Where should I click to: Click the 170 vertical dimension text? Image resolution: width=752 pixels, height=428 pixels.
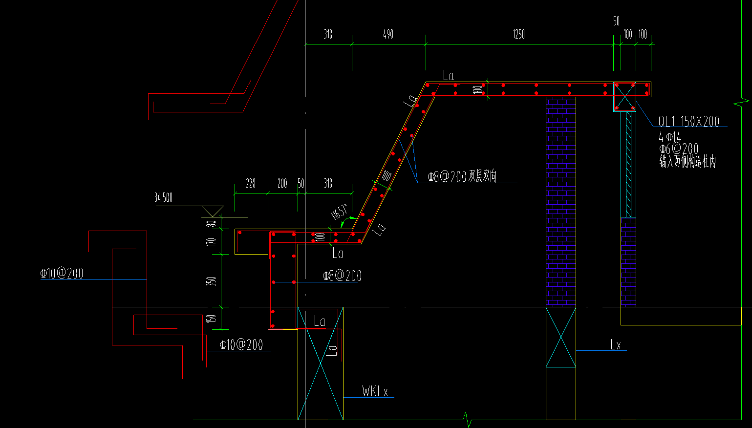(211, 242)
